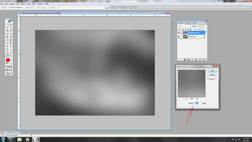
Task: Switch to the Channels tab
Action: click(x=188, y=23)
